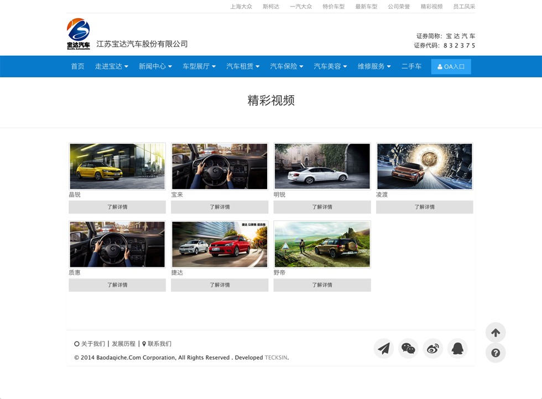
Task: Click the help question mark button
Action: pos(496,353)
